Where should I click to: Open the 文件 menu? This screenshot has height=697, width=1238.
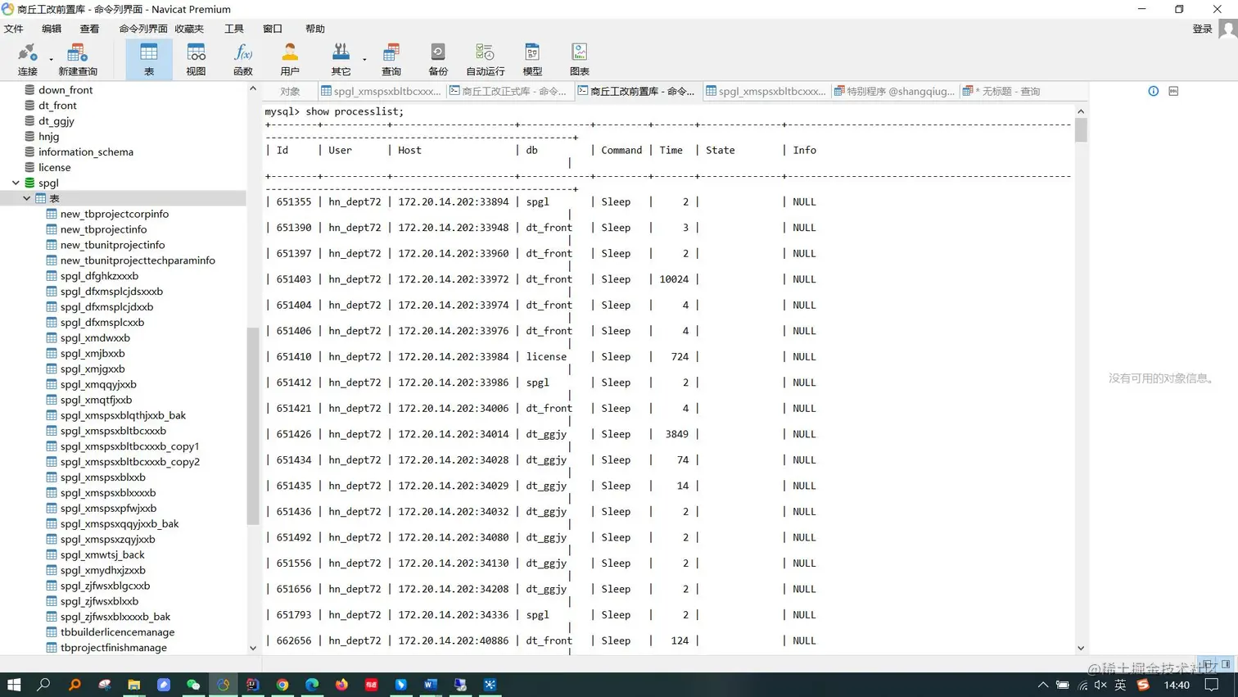(14, 29)
